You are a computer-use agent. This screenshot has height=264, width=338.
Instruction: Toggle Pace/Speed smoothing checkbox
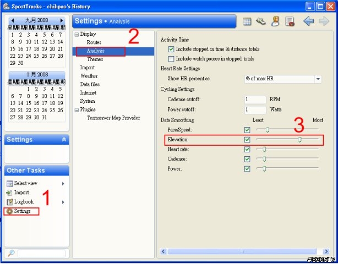[x=247, y=130]
